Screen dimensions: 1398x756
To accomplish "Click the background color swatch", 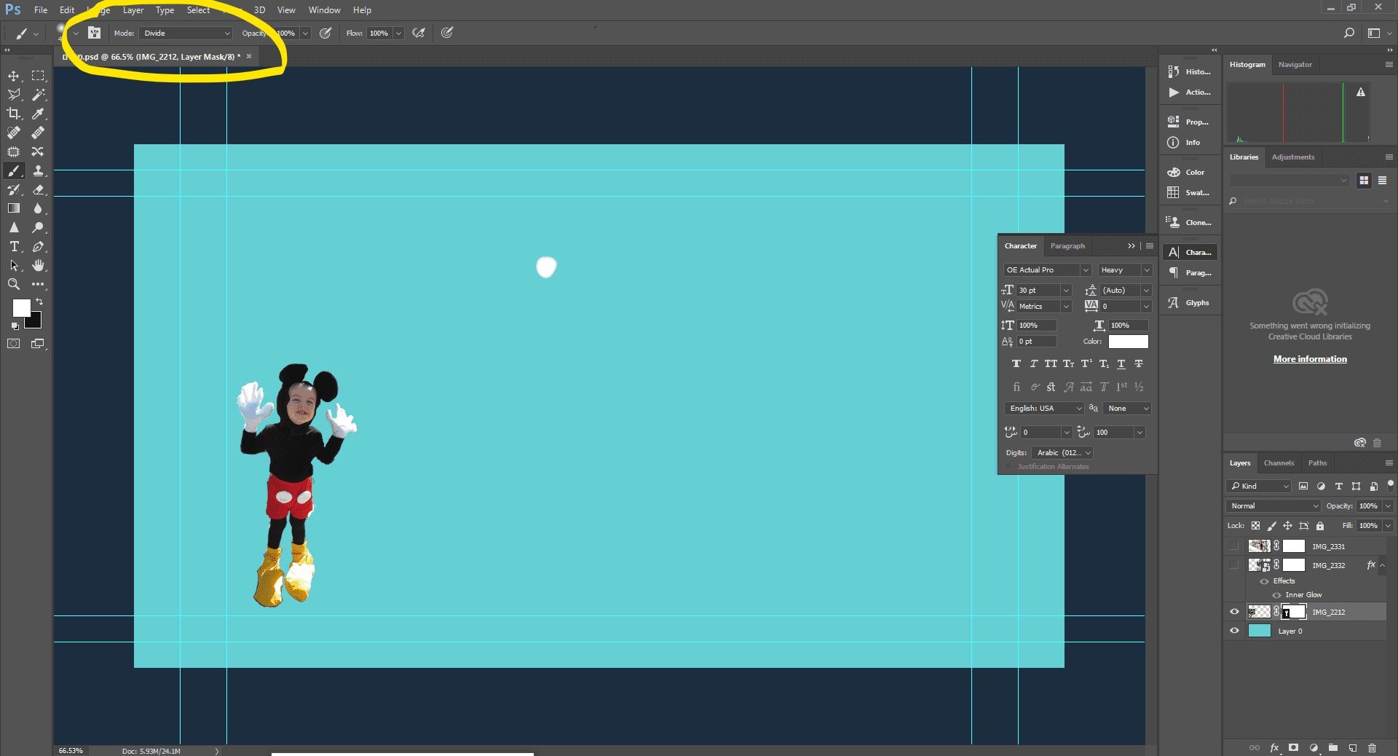I will pos(34,320).
